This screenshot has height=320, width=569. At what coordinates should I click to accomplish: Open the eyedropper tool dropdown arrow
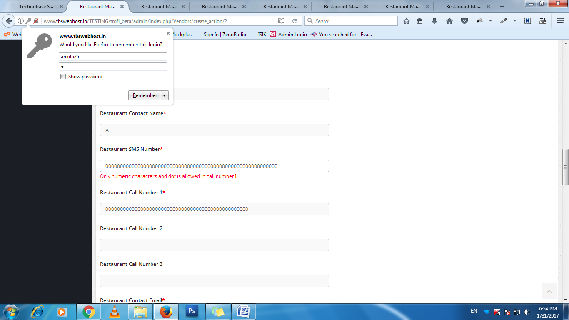pyautogui.click(x=514, y=21)
